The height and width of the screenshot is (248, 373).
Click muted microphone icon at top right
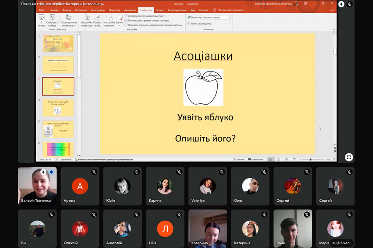tap(349, 4)
